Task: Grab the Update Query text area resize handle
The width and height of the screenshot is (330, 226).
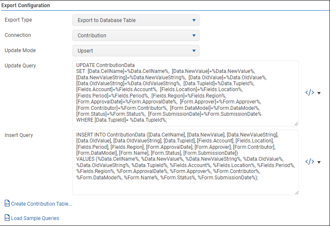Action: click(x=296, y=124)
